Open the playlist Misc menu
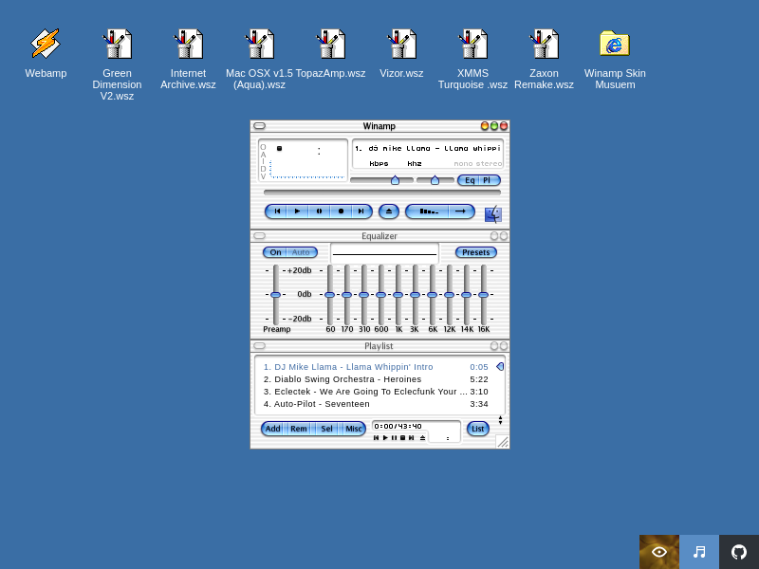This screenshot has width=759, height=569. [x=353, y=429]
